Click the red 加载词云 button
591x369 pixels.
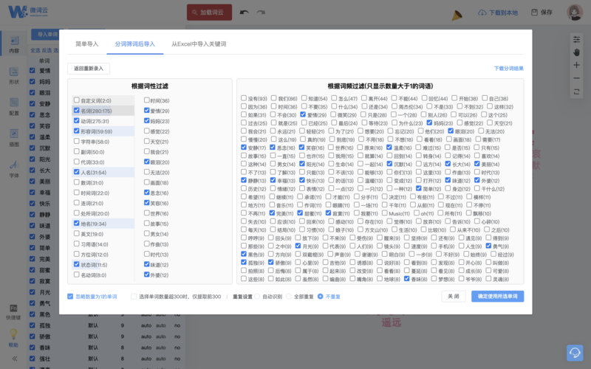click(x=210, y=13)
